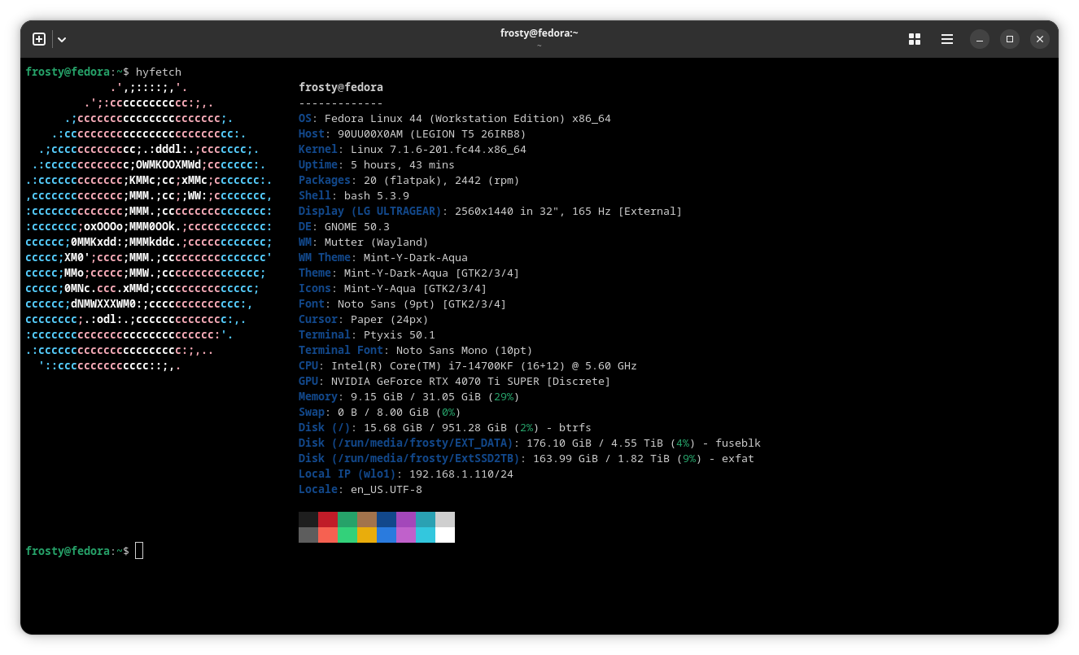
Task: Click the black color swatch
Action: pyautogui.click(x=308, y=519)
